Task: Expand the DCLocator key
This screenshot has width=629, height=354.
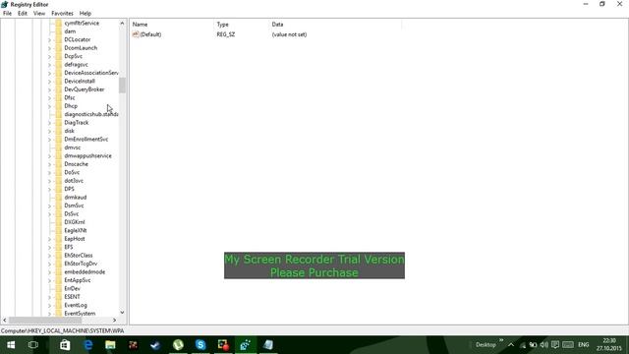Action: pyautogui.click(x=50, y=39)
